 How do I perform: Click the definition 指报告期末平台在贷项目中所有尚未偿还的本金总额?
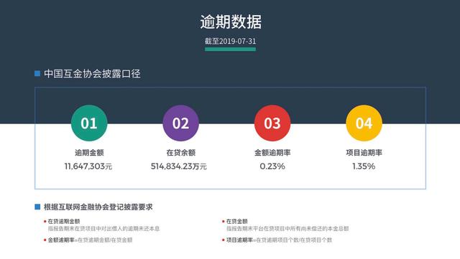pyautogui.click(x=287, y=229)
